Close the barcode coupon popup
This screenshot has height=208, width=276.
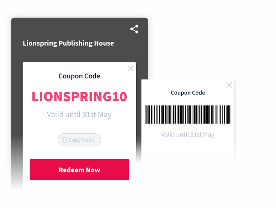229,85
